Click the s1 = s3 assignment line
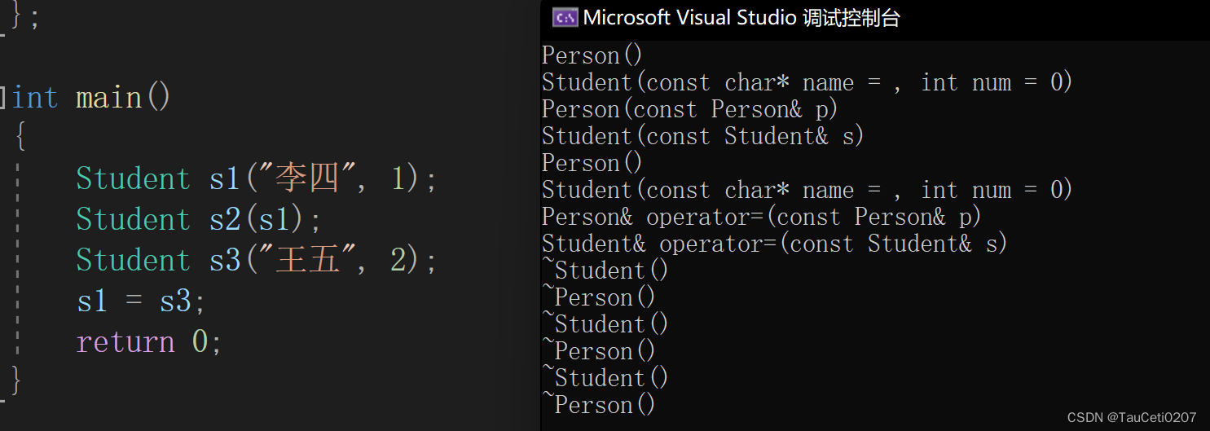Viewport: 1210px width, 431px height. point(141,301)
